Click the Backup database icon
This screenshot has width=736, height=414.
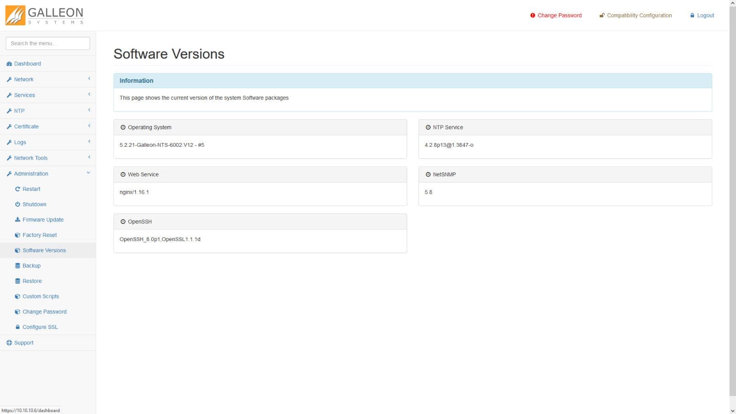(17, 266)
